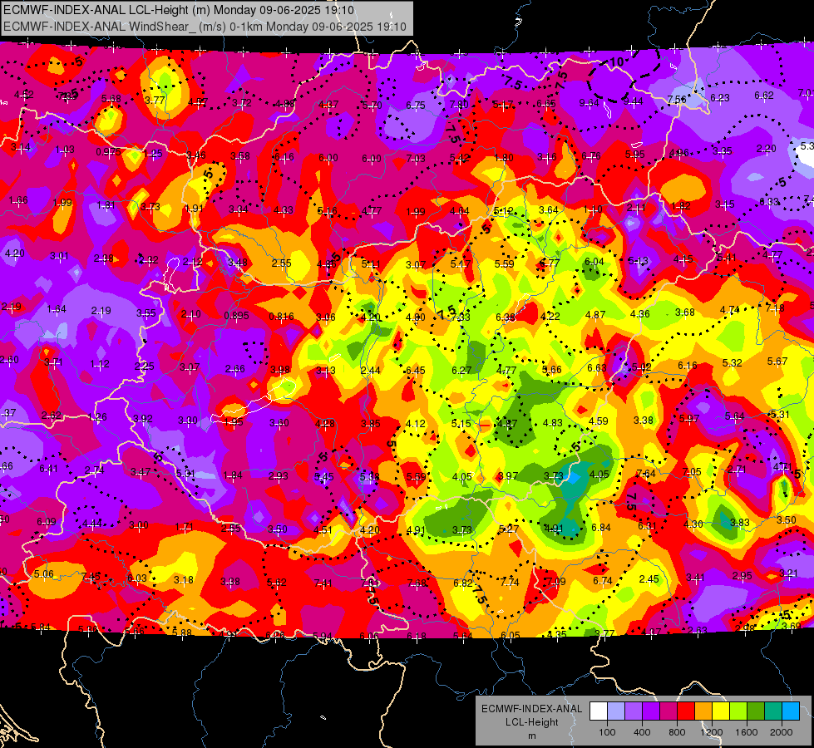Select the magenta legend color swatch
This screenshot has height=748, width=814.
click(x=668, y=711)
